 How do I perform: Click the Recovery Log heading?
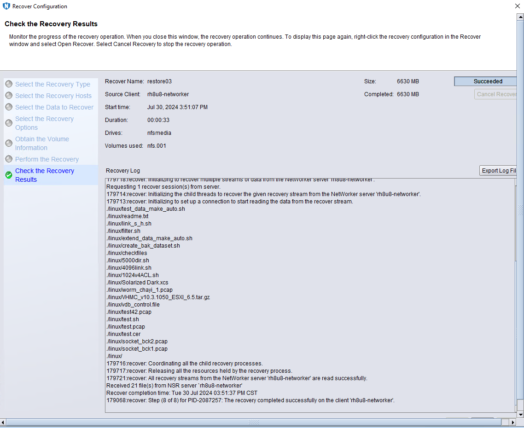click(x=122, y=171)
